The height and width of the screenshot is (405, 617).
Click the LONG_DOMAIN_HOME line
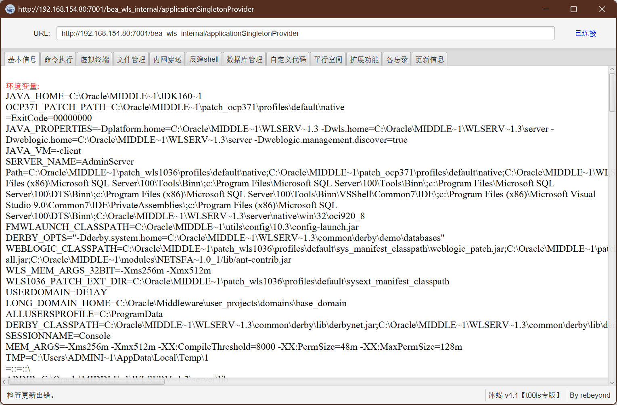(176, 303)
